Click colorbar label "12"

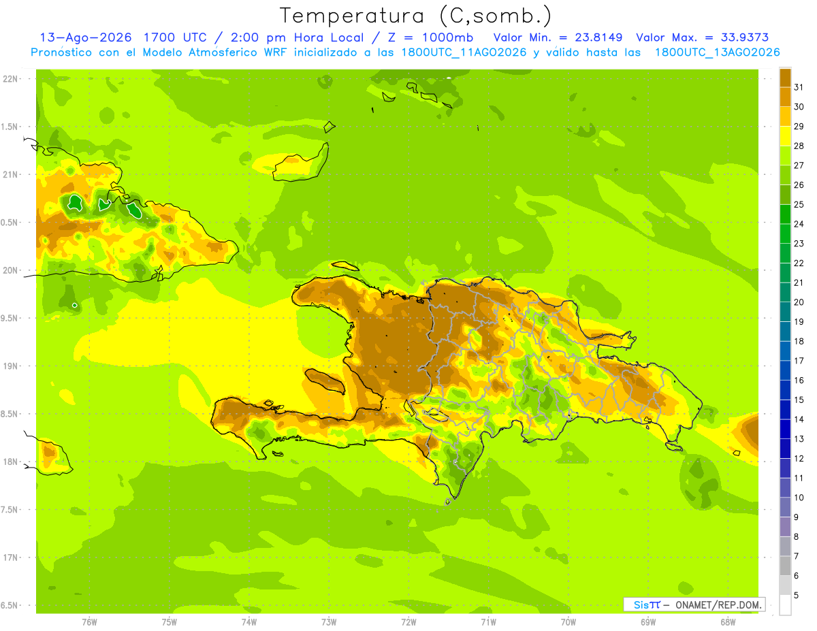click(x=799, y=458)
